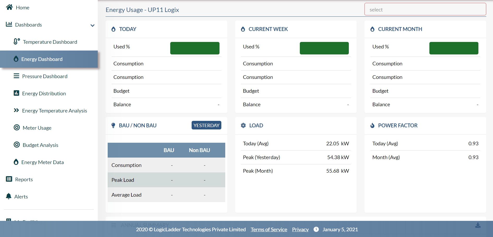Open the Terms of Service link

tap(269, 229)
